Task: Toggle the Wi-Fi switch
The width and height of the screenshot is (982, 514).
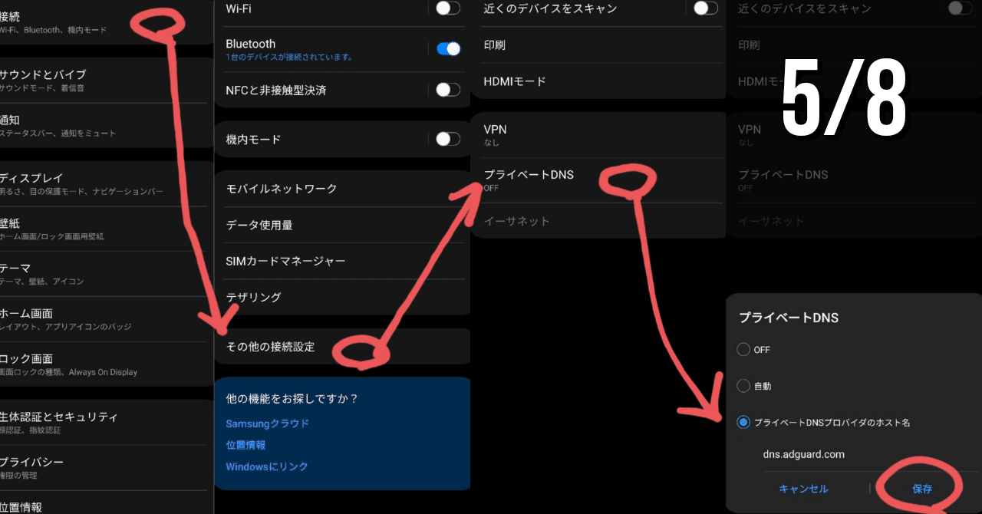Action: (x=448, y=8)
